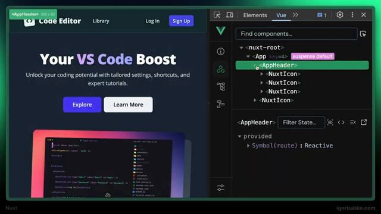Click the Sign Up button
Screen dimensions: 381x214
(181, 21)
